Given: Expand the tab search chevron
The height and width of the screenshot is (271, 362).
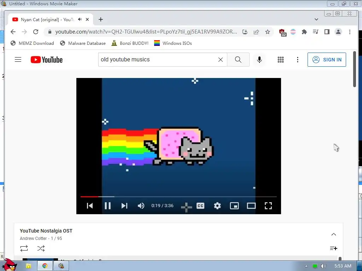Looking at the screenshot, I should pyautogui.click(x=316, y=19).
